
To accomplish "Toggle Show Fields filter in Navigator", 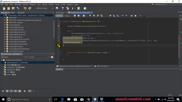I will [x=7, y=91].
